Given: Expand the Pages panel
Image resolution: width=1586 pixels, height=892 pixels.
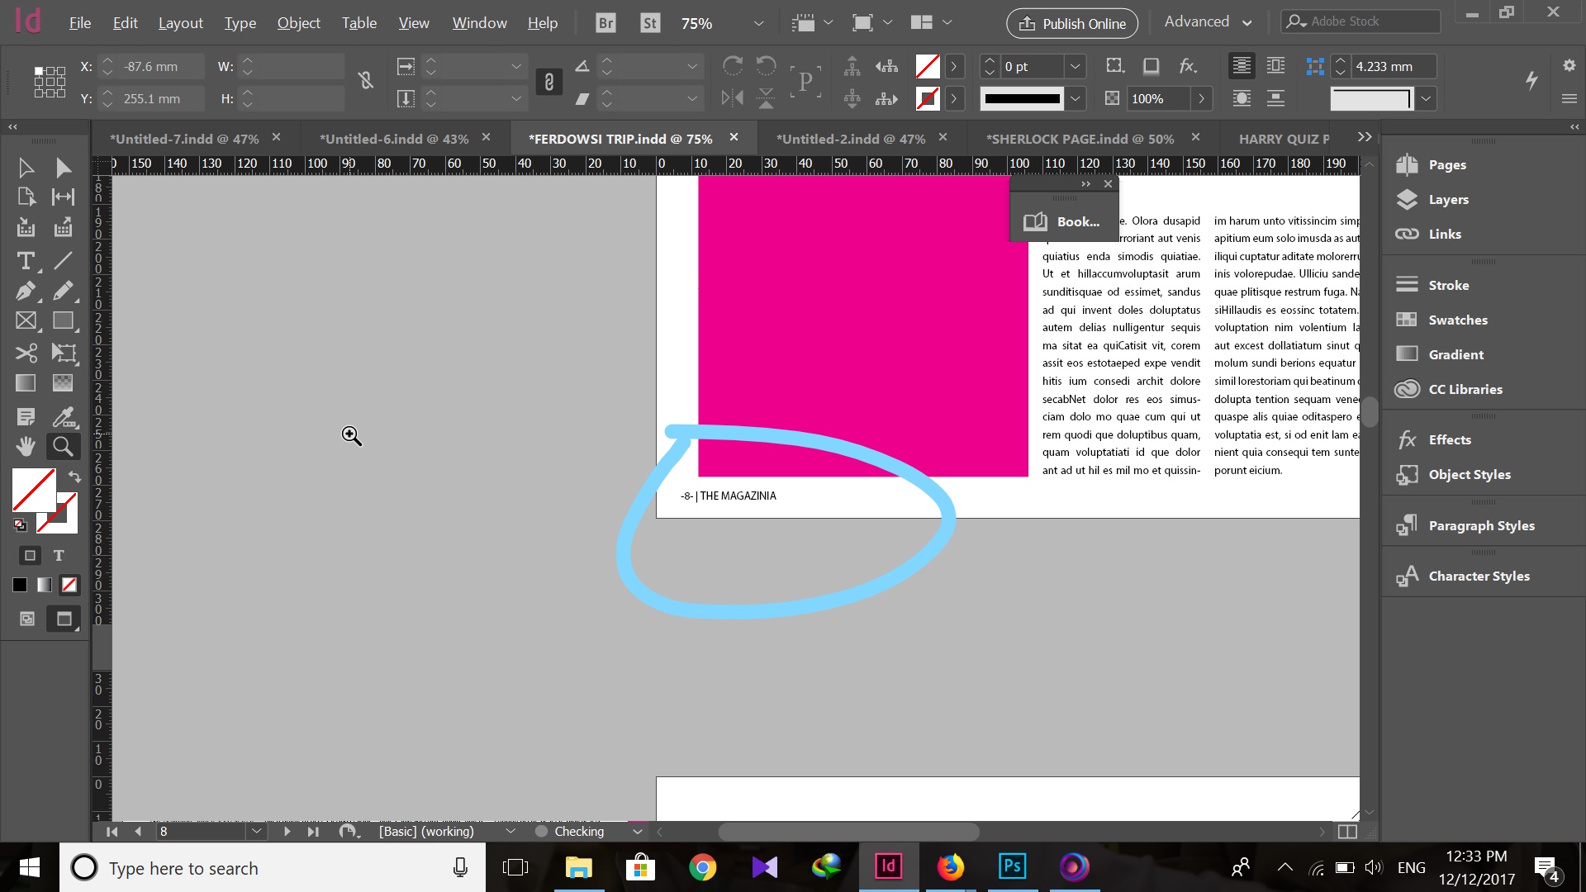Looking at the screenshot, I should pos(1446,164).
